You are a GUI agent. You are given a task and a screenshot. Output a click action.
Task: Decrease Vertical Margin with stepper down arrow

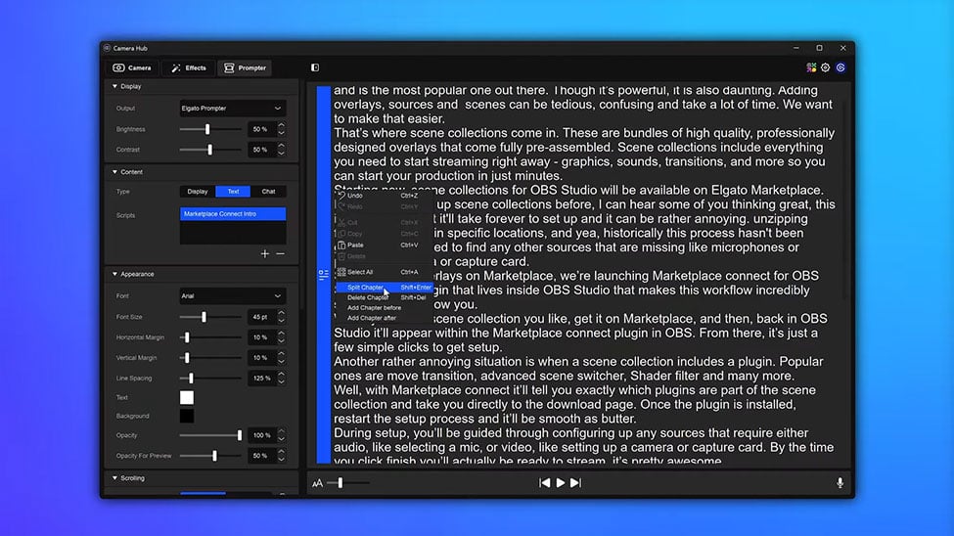(281, 361)
